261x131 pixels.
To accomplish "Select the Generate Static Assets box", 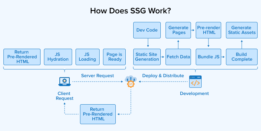I will coord(242,30).
